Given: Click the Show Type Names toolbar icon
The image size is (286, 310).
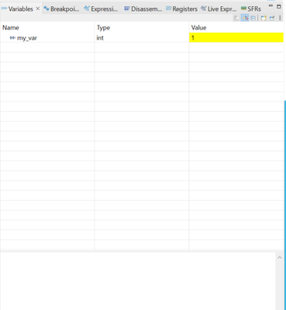Looking at the screenshot, I should [236, 18].
